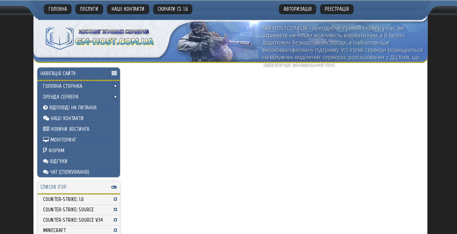Image resolution: width=457 pixels, height=234 pixels.
Task: Open the Скачати CS 1.6 menu item
Action: [x=173, y=9]
